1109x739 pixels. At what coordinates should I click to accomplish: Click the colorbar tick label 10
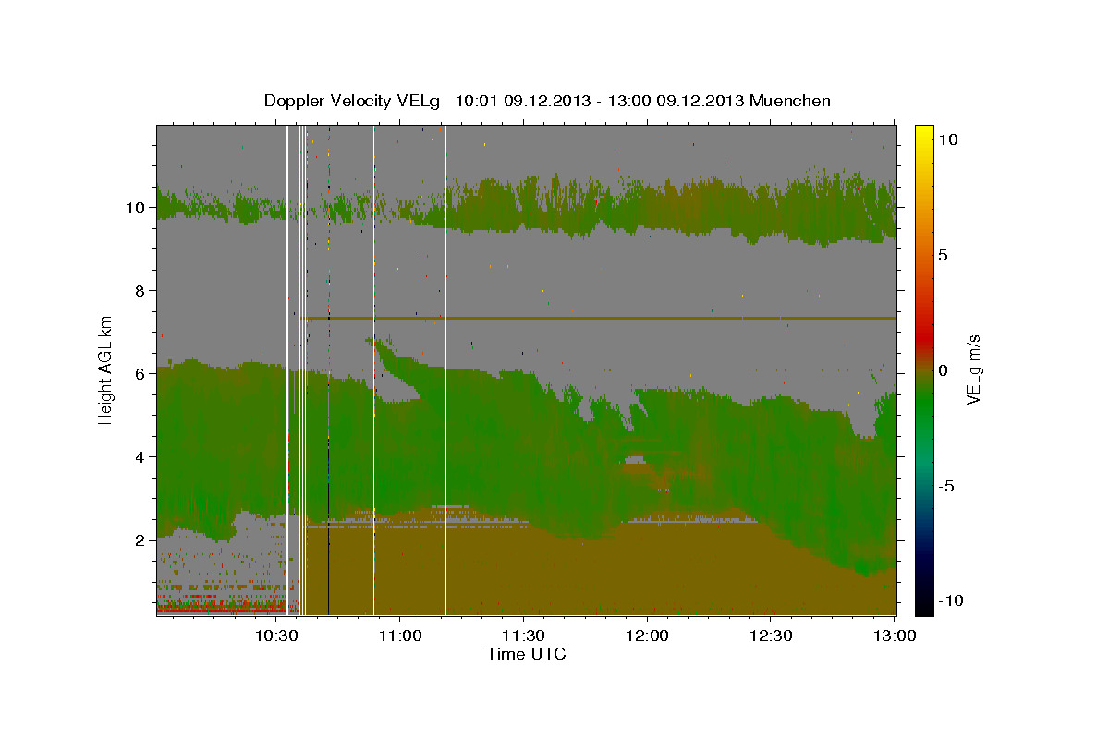click(947, 139)
